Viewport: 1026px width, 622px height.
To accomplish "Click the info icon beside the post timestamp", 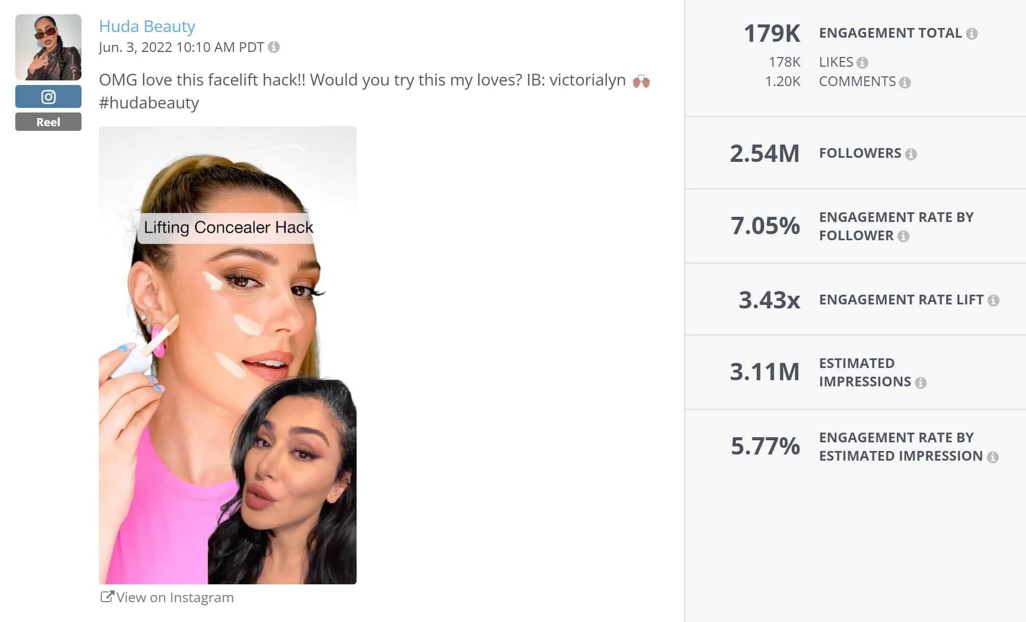I will (274, 47).
